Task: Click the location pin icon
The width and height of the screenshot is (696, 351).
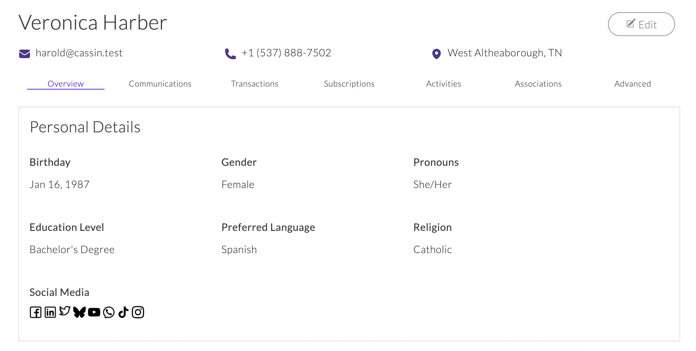Action: pos(436,53)
